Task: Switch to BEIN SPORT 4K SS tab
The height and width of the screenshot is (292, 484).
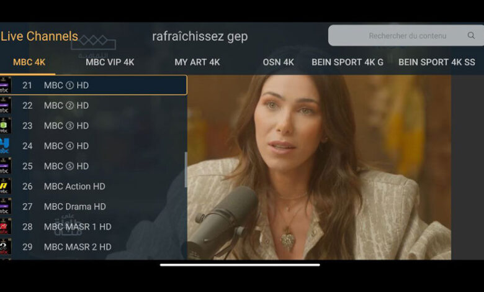Action: coord(436,62)
